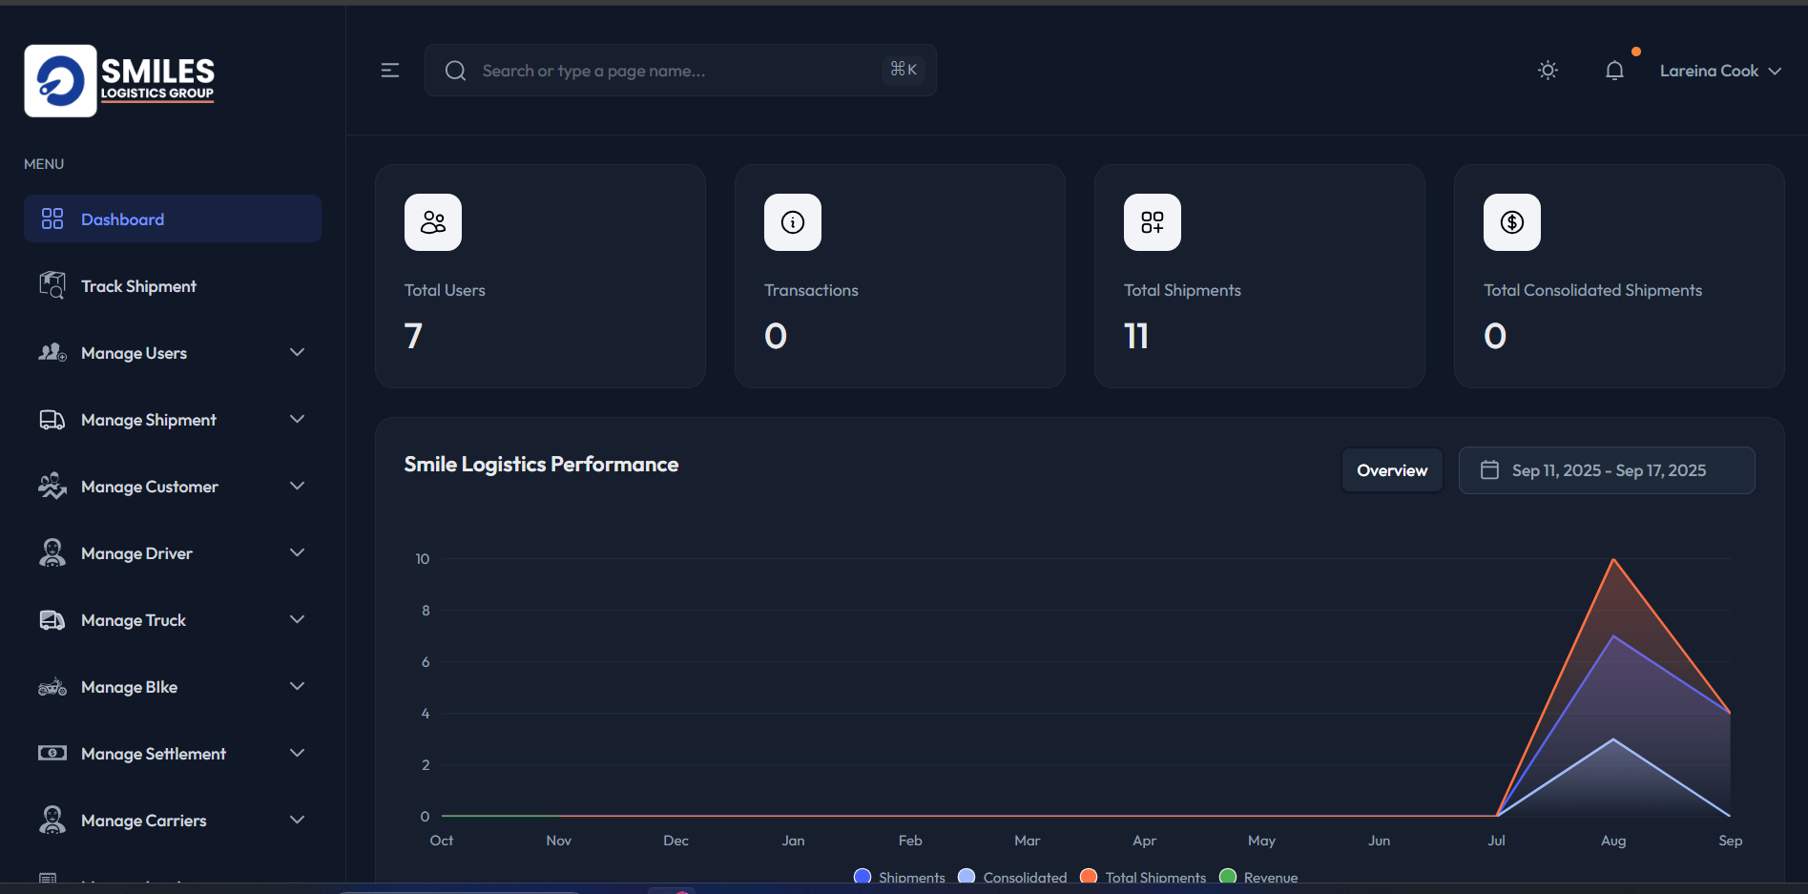Toggle the sidebar with hamburger icon

(389, 71)
